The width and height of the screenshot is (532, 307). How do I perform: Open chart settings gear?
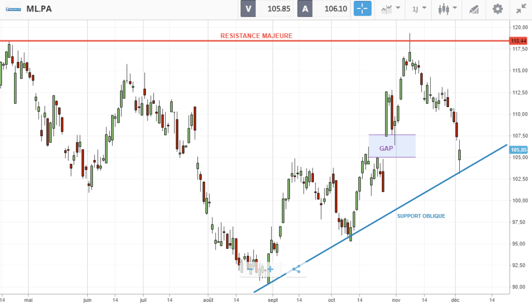click(x=497, y=9)
